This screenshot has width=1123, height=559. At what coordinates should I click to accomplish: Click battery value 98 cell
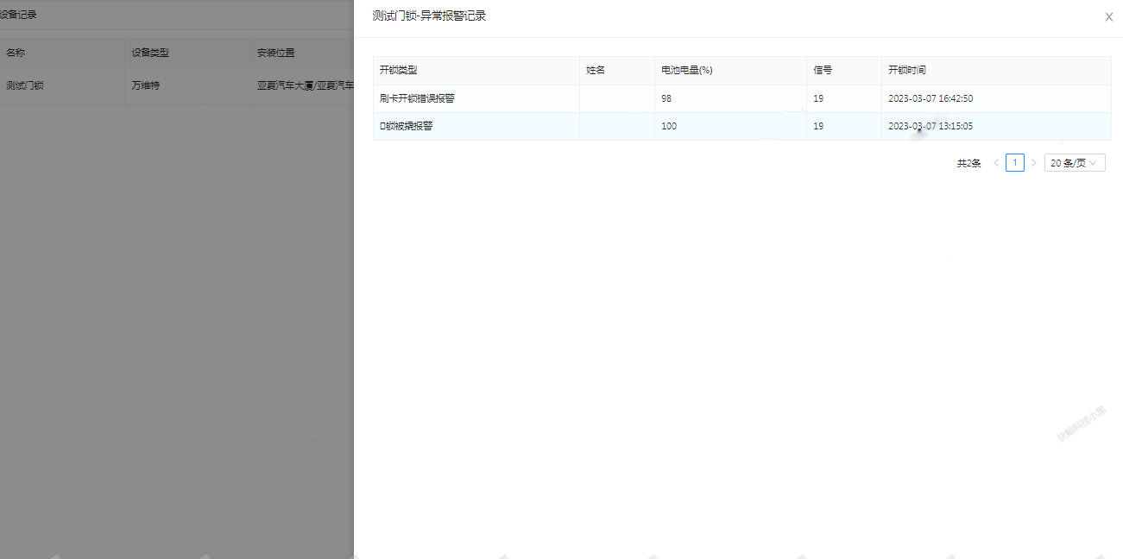click(666, 98)
